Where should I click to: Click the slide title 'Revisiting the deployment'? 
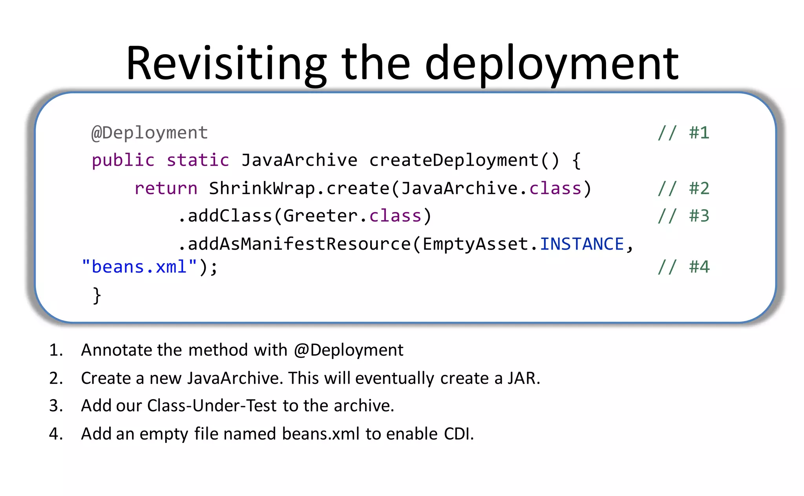pos(402,64)
